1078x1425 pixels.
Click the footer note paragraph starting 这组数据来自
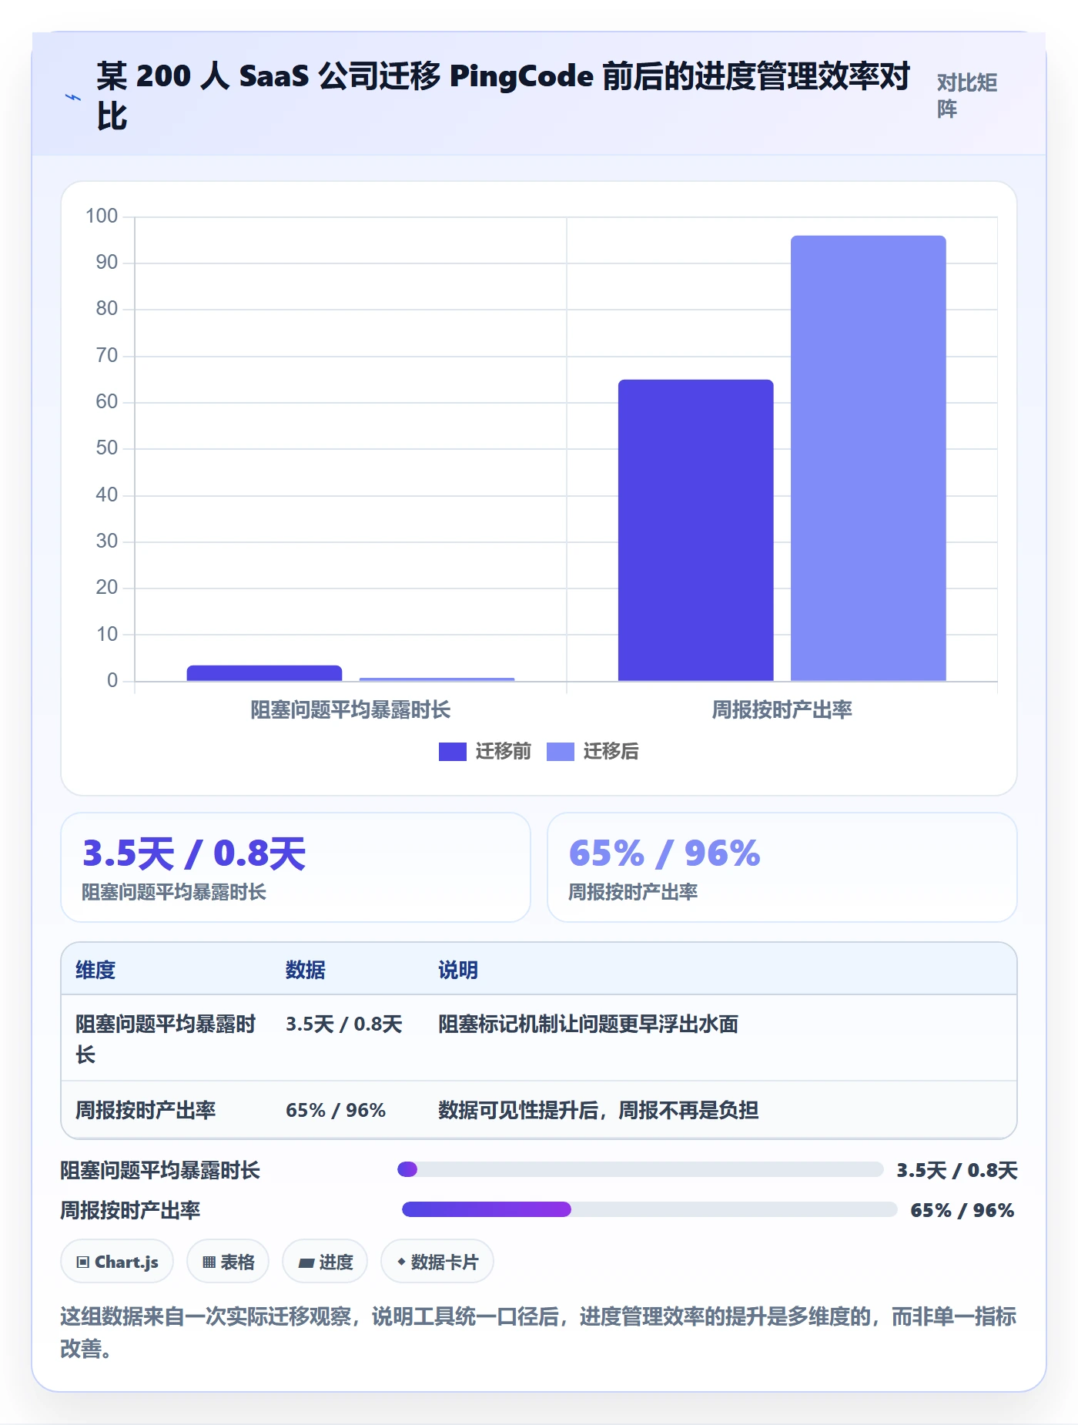pos(538,1332)
